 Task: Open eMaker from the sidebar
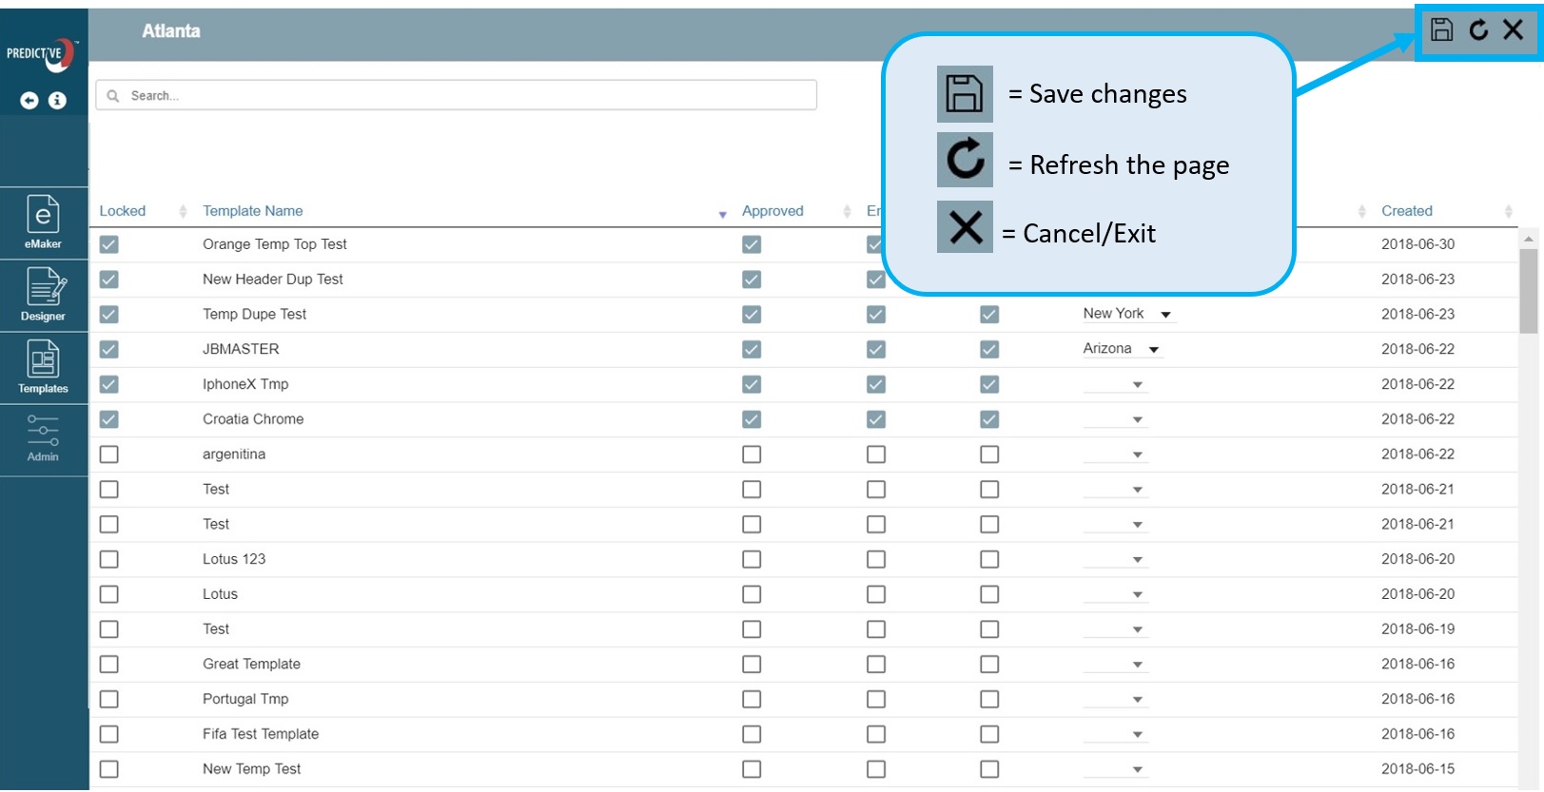click(44, 222)
